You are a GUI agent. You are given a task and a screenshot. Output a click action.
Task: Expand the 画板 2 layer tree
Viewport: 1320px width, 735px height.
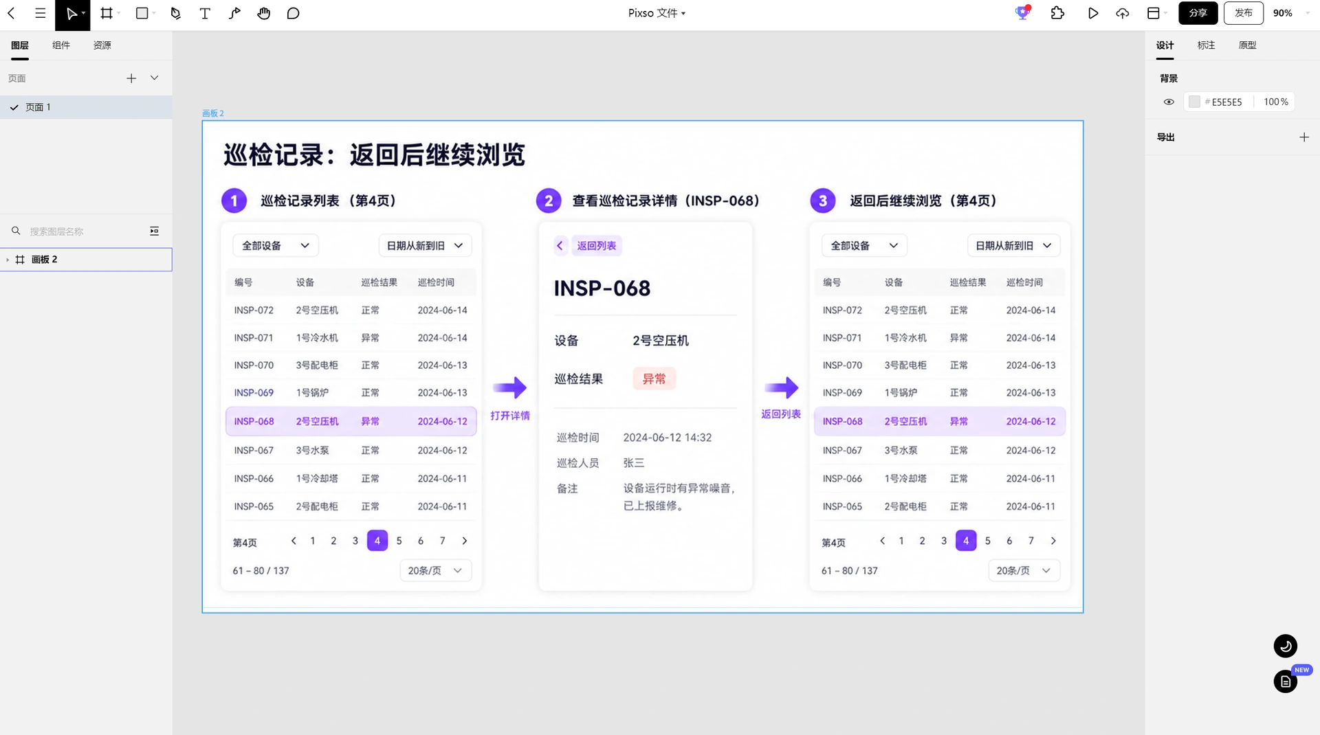[x=8, y=260]
